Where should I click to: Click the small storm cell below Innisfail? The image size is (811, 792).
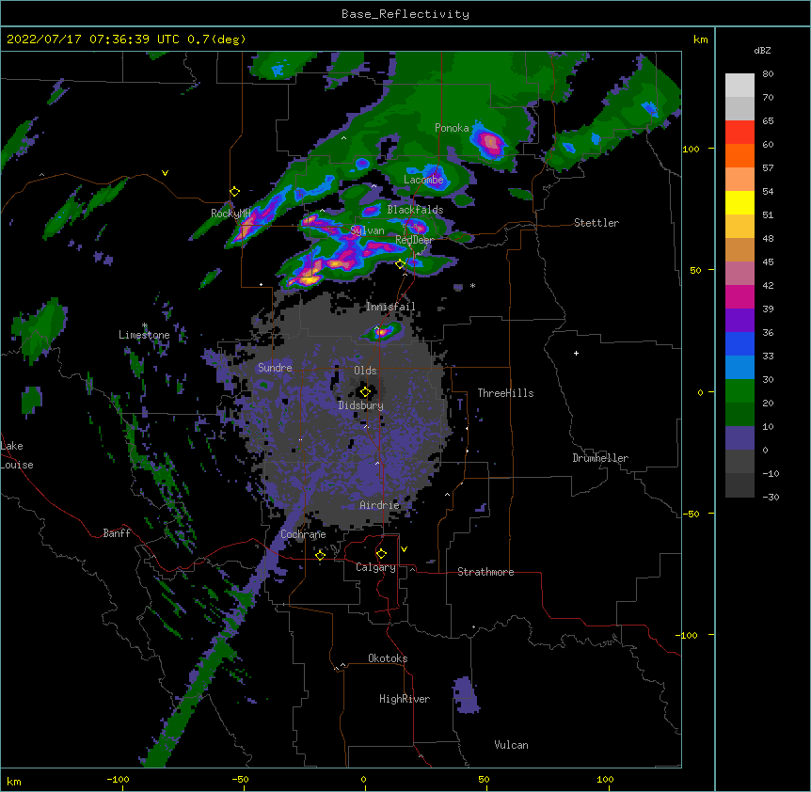tap(382, 332)
